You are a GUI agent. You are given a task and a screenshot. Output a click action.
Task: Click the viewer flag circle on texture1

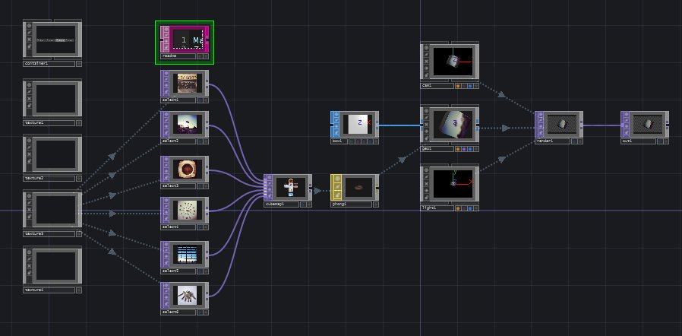[28, 84]
